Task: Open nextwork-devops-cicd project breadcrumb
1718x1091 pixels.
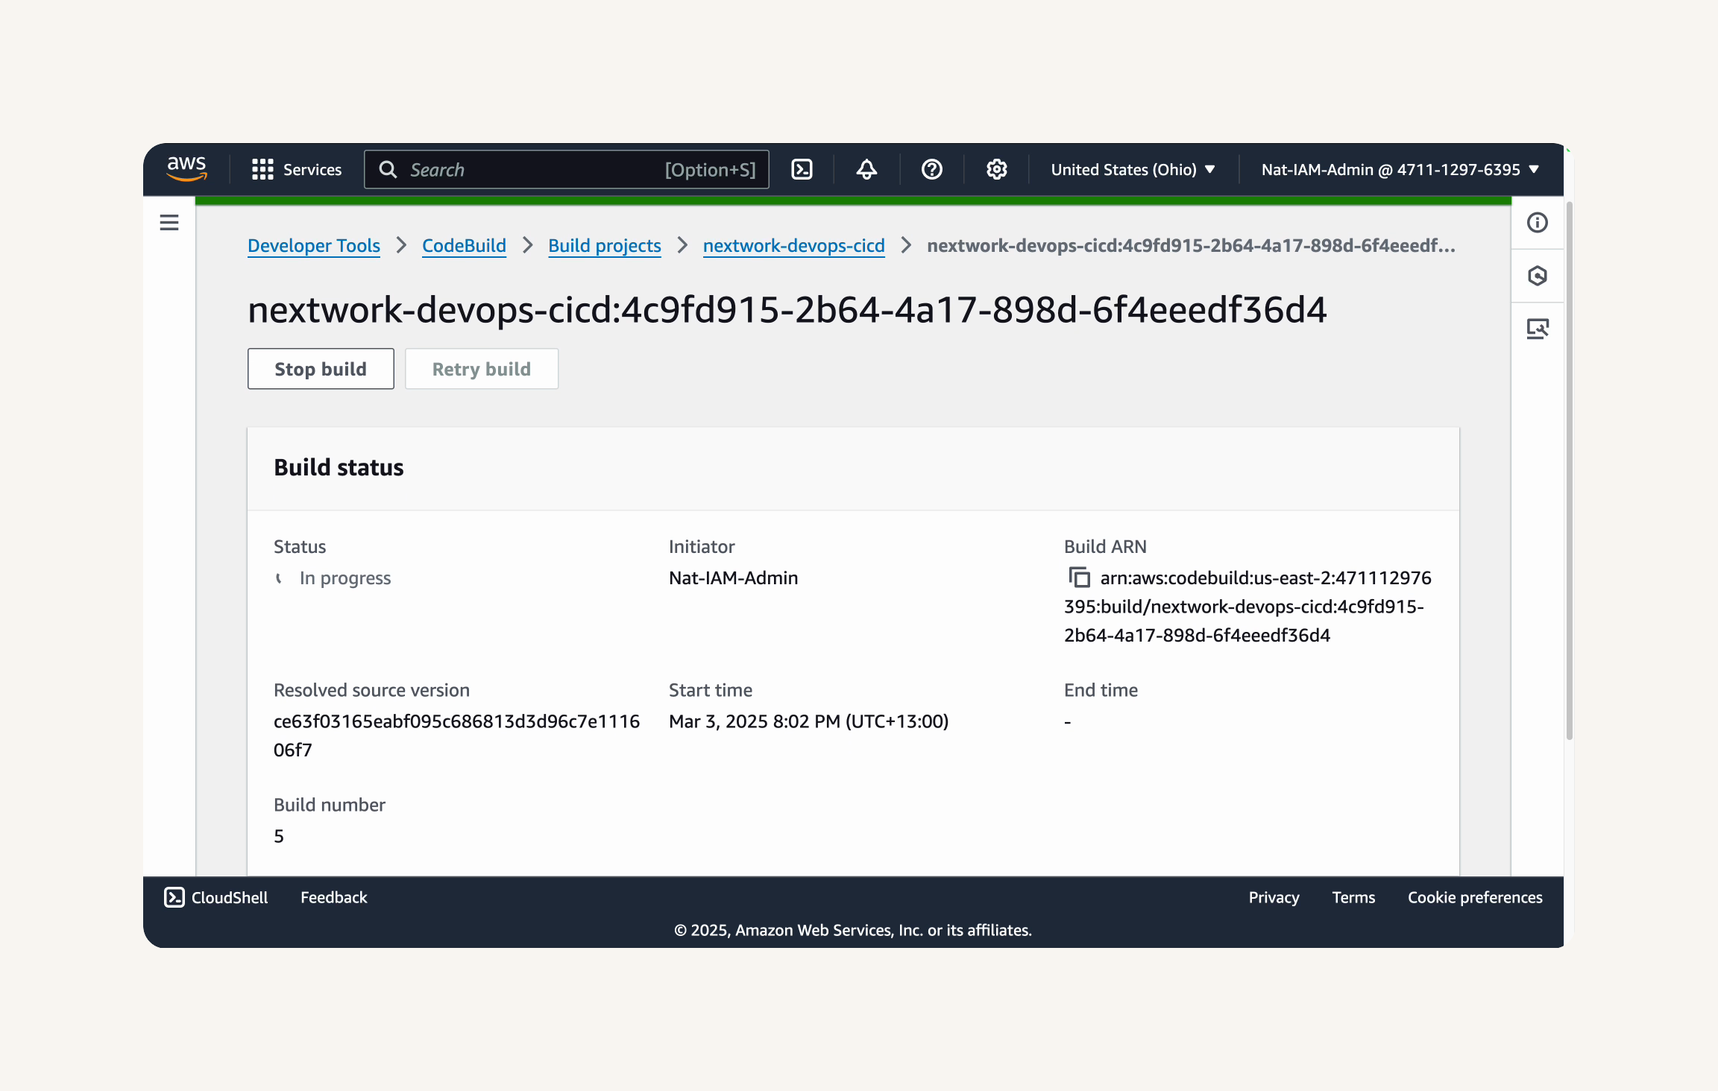Action: pyautogui.click(x=793, y=245)
